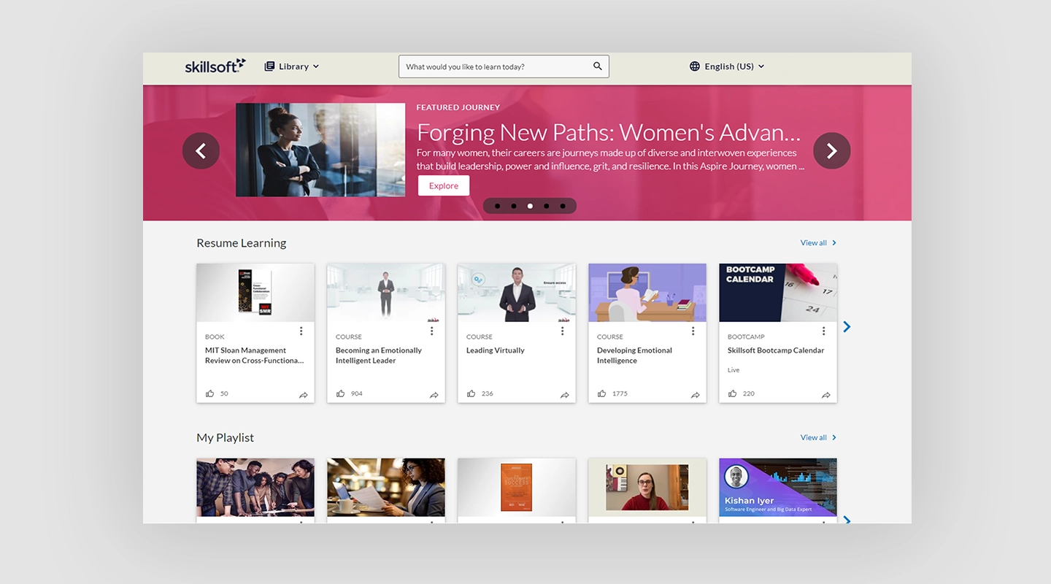Share Developing Emotional Intelligence course
Screen dimensions: 1051x584
click(696, 395)
